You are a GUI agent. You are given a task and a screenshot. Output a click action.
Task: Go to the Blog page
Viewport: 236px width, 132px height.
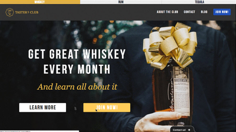tap(204, 12)
